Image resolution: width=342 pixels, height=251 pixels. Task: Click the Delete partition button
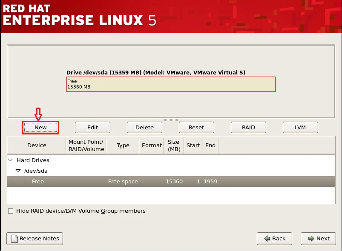click(x=144, y=127)
